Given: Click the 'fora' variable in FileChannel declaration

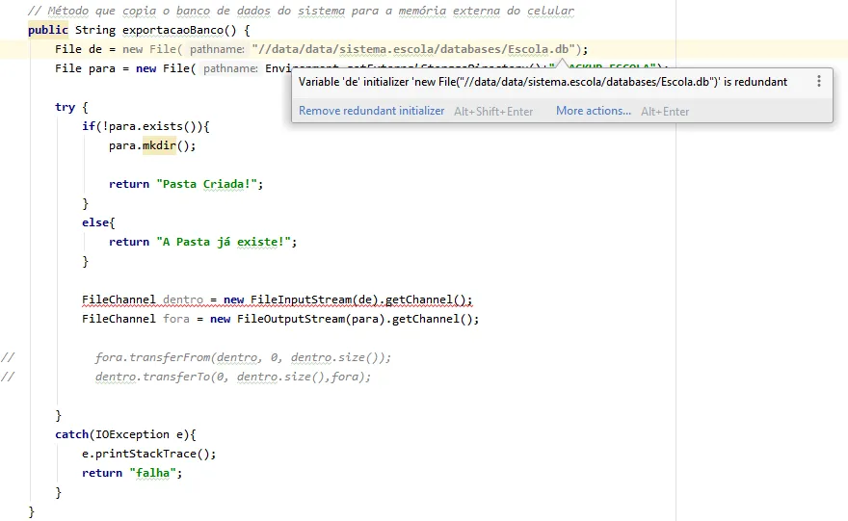Looking at the screenshot, I should coord(176,319).
